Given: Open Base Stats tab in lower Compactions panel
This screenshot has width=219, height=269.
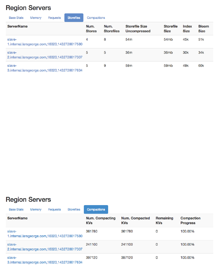Looking at the screenshot, I should (x=16, y=209).
